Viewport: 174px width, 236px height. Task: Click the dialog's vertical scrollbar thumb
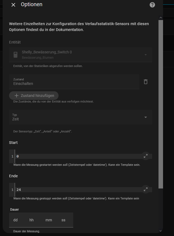pyautogui.click(x=161, y=104)
